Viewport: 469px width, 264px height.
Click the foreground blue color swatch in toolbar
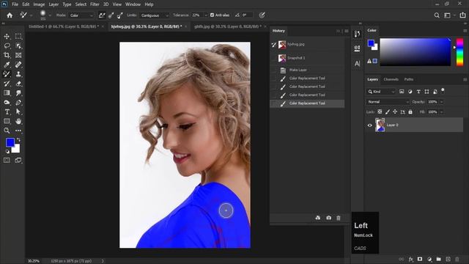coord(10,143)
